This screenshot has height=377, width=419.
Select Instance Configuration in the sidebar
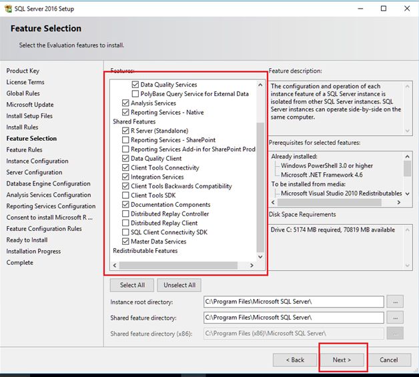pos(37,161)
